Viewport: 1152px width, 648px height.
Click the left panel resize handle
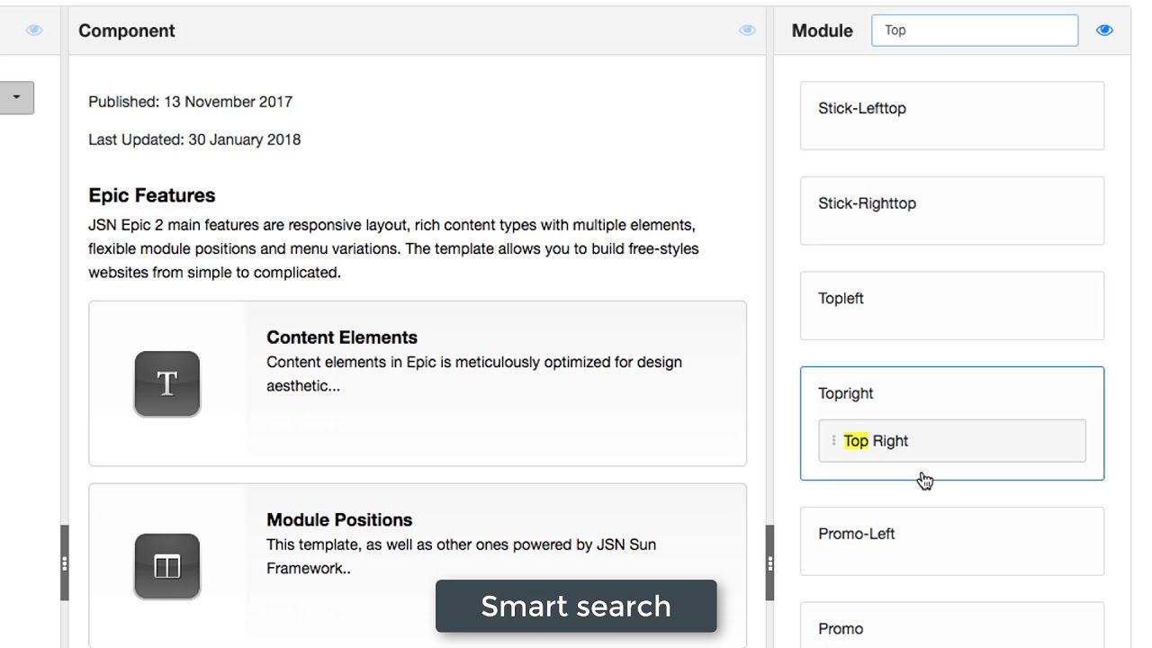click(64, 563)
